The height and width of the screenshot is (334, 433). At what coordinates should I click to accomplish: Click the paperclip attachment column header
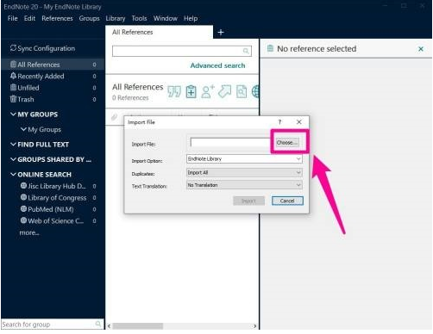(x=115, y=117)
